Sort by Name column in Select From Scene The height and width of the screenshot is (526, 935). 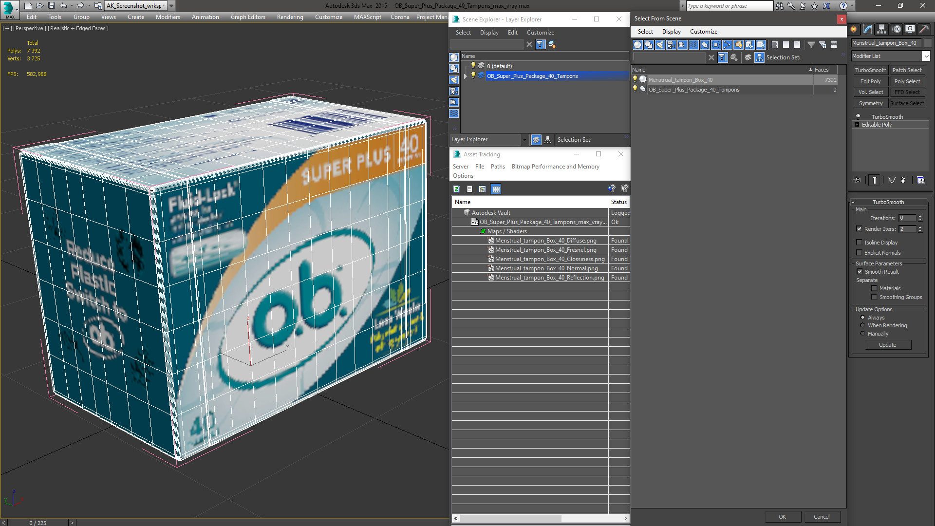tap(722, 70)
